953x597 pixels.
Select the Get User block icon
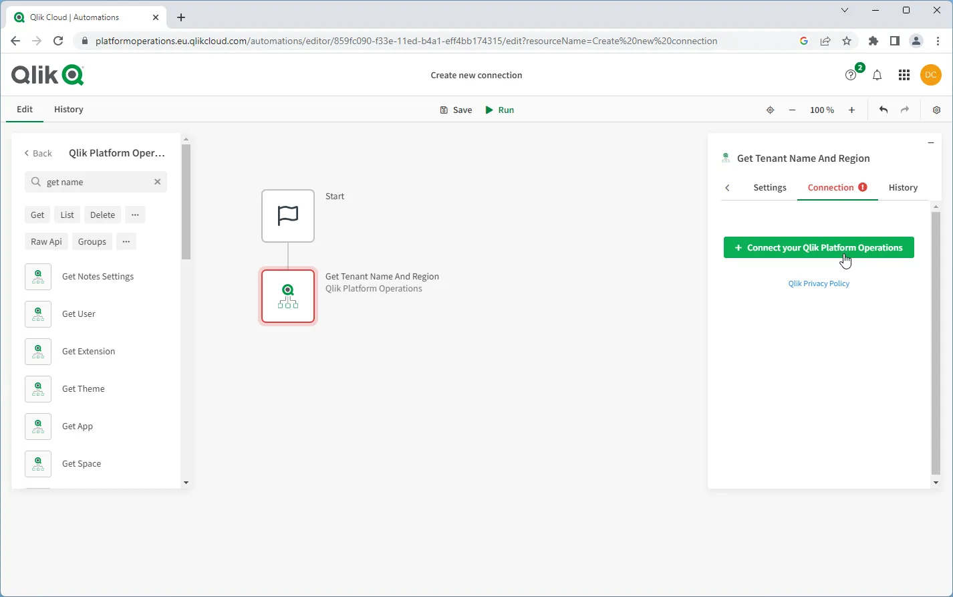coord(38,314)
